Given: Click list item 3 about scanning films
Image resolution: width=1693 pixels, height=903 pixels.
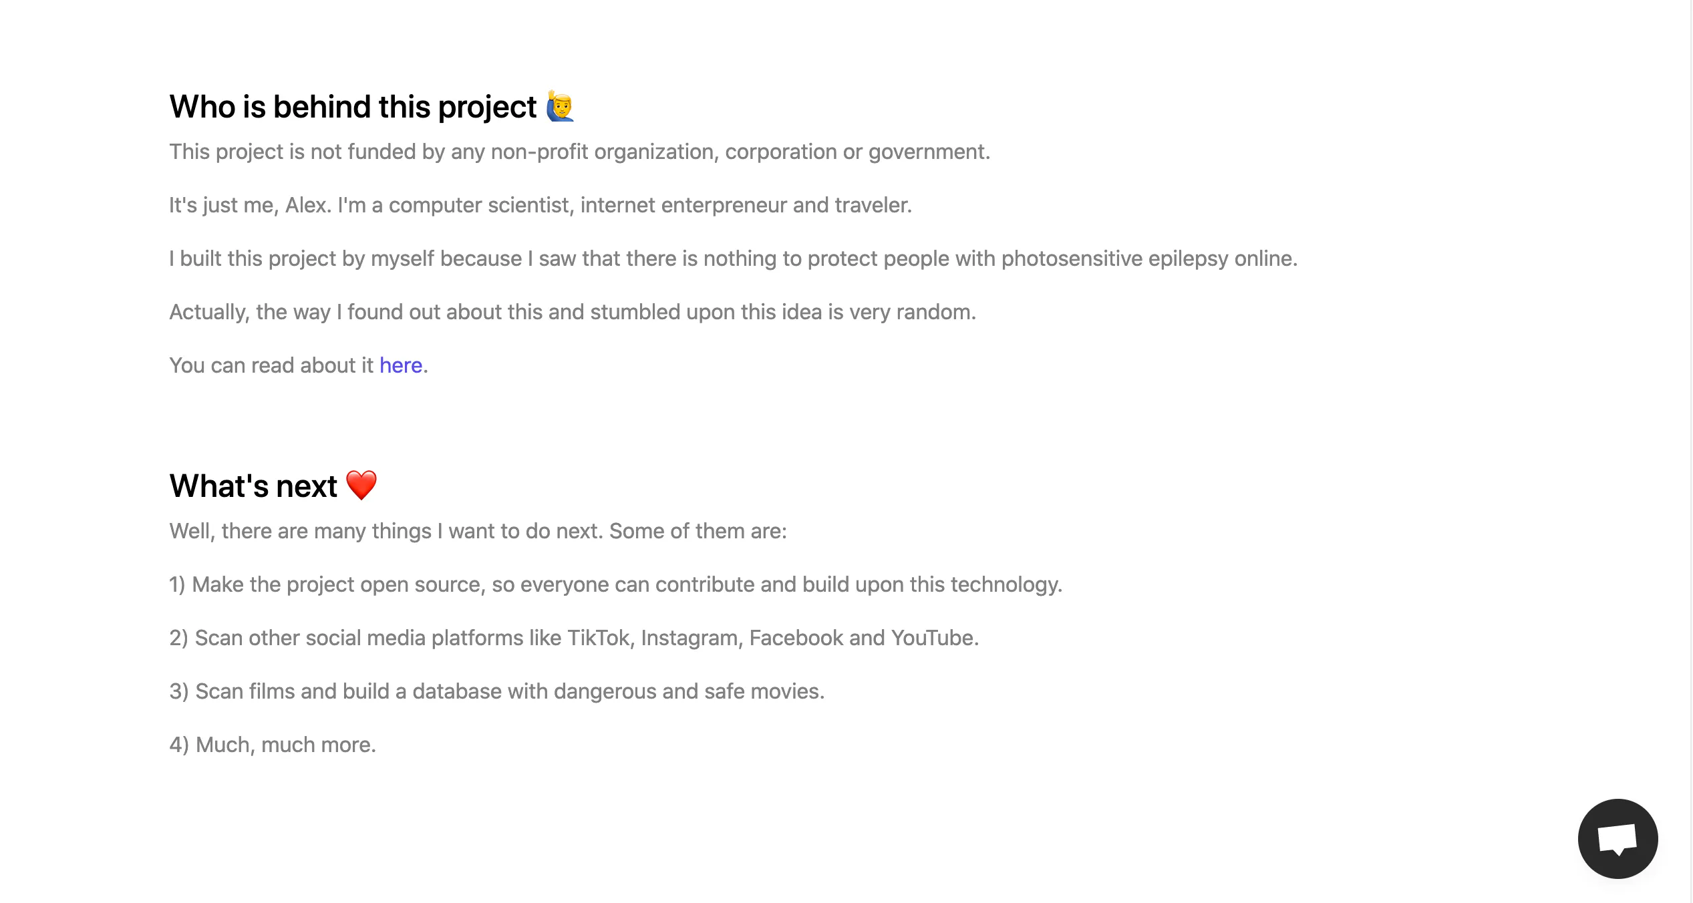Looking at the screenshot, I should [x=497, y=691].
